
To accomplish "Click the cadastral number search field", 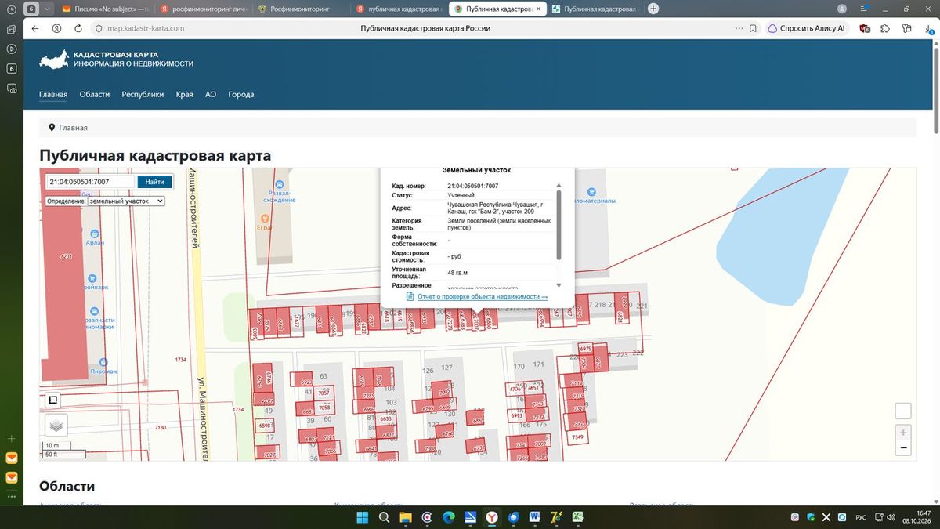I will (91, 182).
